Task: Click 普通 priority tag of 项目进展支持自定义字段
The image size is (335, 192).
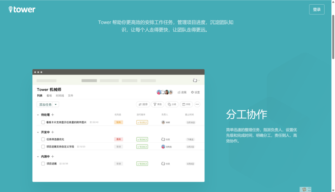Action: coord(118,147)
